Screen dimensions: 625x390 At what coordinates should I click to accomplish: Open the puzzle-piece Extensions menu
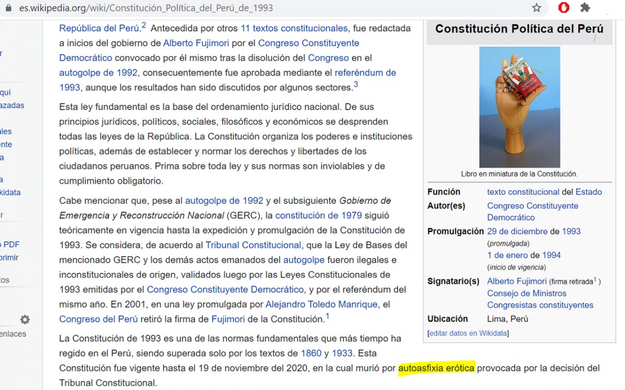[x=585, y=8]
